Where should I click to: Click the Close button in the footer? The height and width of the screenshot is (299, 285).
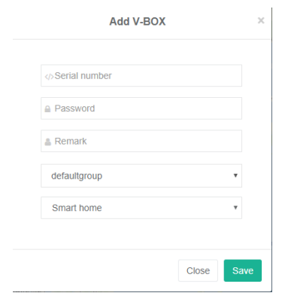pos(198,270)
